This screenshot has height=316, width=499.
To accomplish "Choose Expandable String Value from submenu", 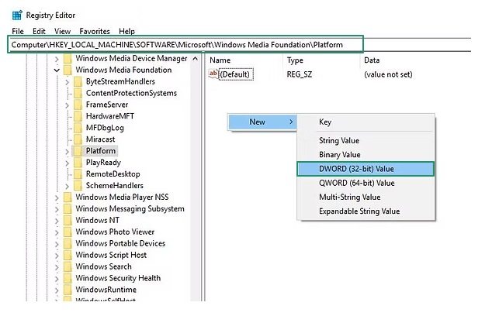I will pyautogui.click(x=366, y=211).
